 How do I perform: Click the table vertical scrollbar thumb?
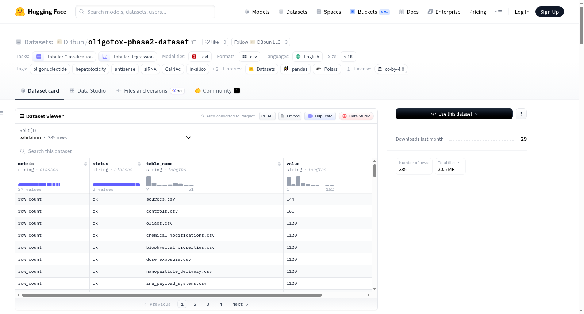[x=374, y=171]
